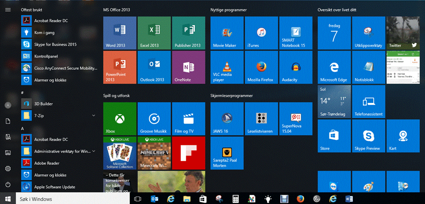Open the Audacity tile

(x=296, y=68)
